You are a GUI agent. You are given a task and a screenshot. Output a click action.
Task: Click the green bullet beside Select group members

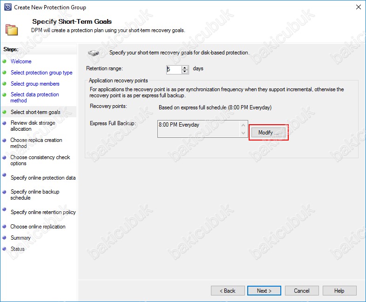4,83
